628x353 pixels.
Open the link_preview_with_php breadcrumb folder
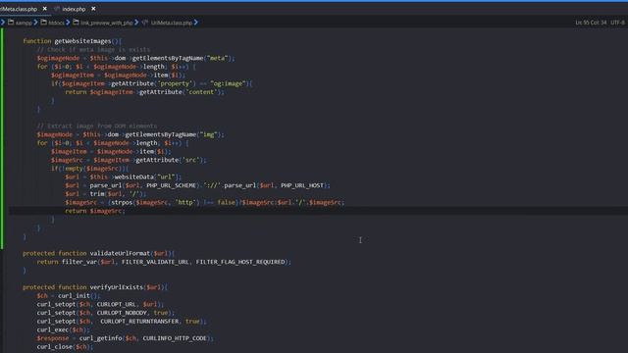coord(107,23)
